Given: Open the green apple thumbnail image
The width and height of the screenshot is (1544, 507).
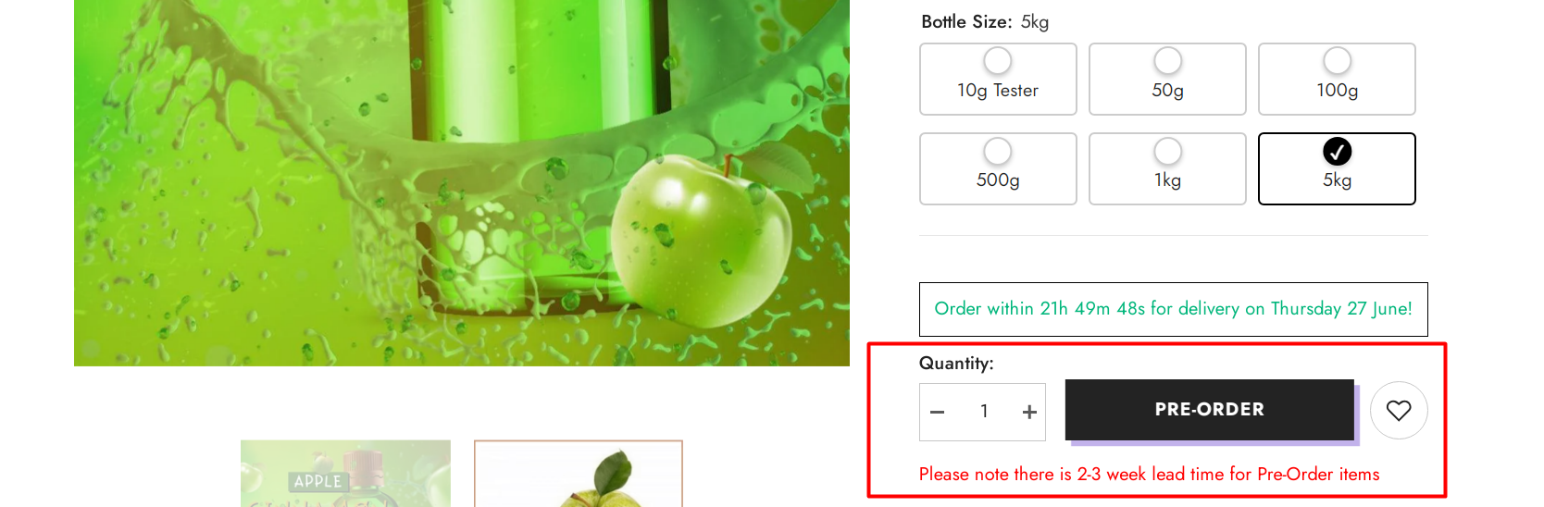Looking at the screenshot, I should [x=579, y=474].
